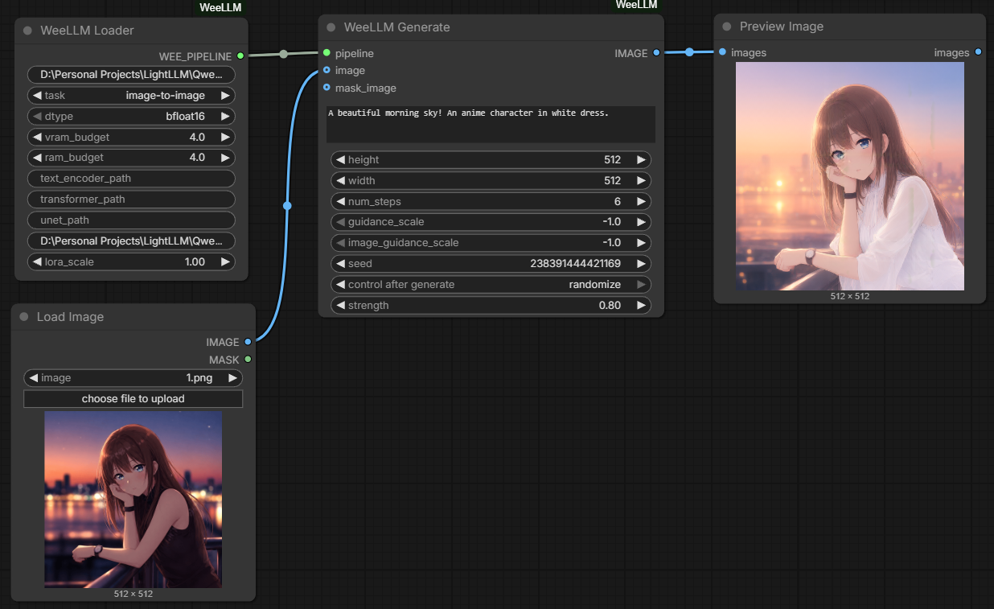Decrease lora_scale with its left arrow

[37, 262]
